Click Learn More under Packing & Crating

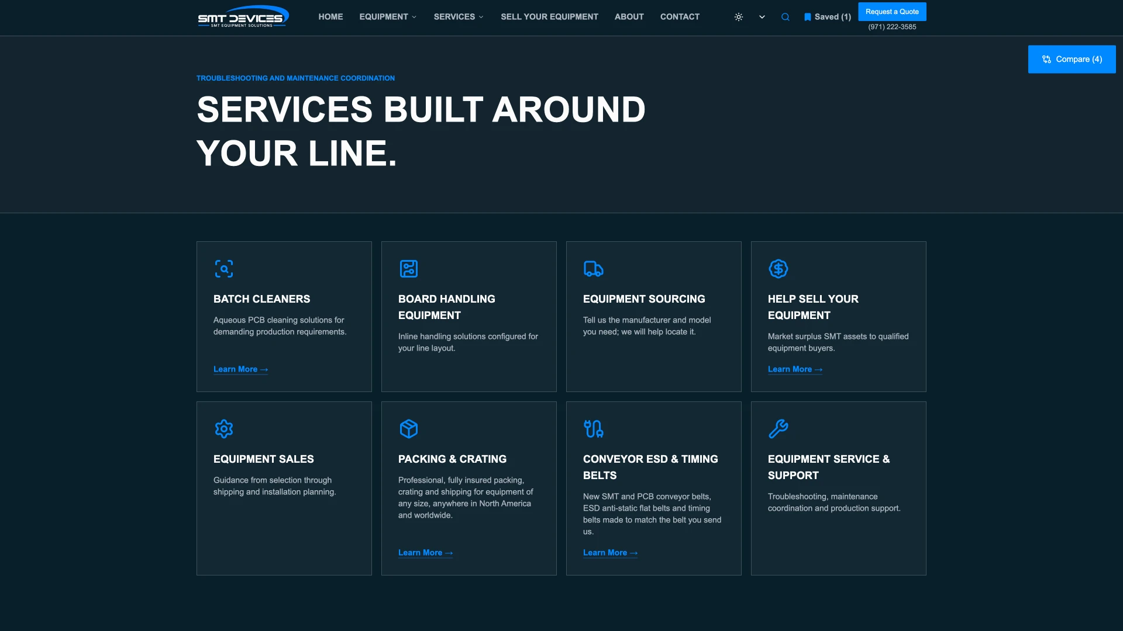(x=425, y=553)
